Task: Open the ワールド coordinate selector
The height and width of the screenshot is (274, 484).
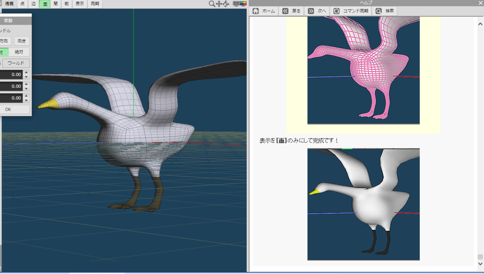Action: tap(16, 63)
